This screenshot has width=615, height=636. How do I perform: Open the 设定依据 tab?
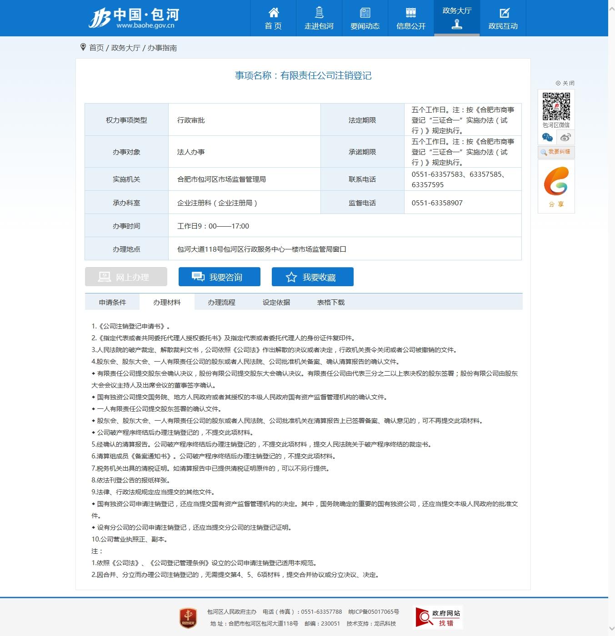tap(276, 302)
